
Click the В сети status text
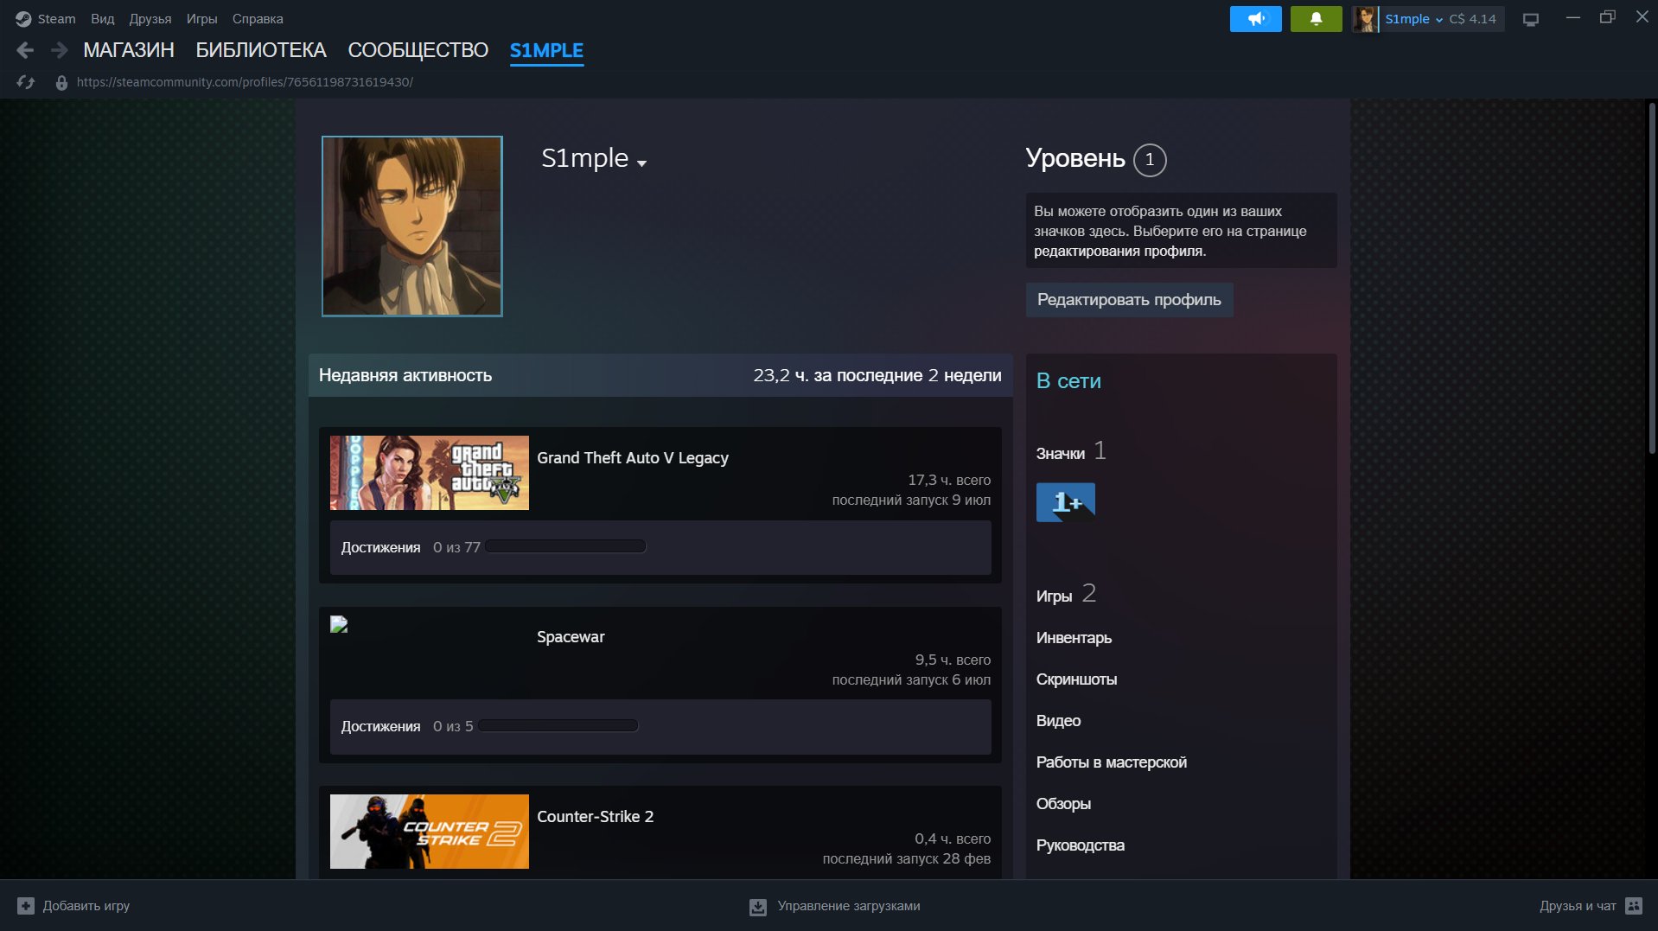pos(1068,381)
